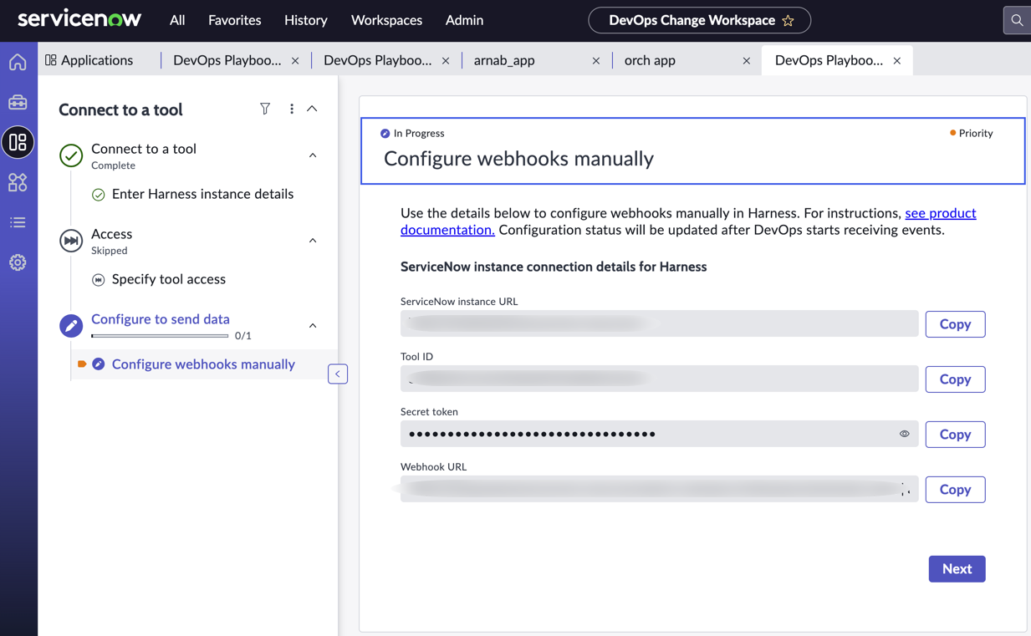Switch to the orch app tab
Image resolution: width=1031 pixels, height=636 pixels.
coord(650,60)
